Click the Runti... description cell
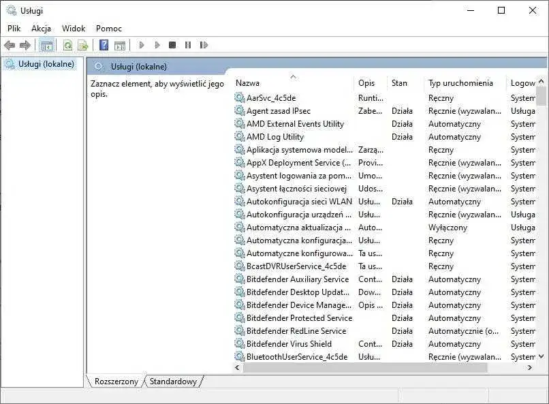The width and height of the screenshot is (549, 404). click(x=371, y=98)
